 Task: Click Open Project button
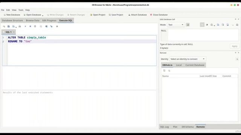click(x=98, y=15)
